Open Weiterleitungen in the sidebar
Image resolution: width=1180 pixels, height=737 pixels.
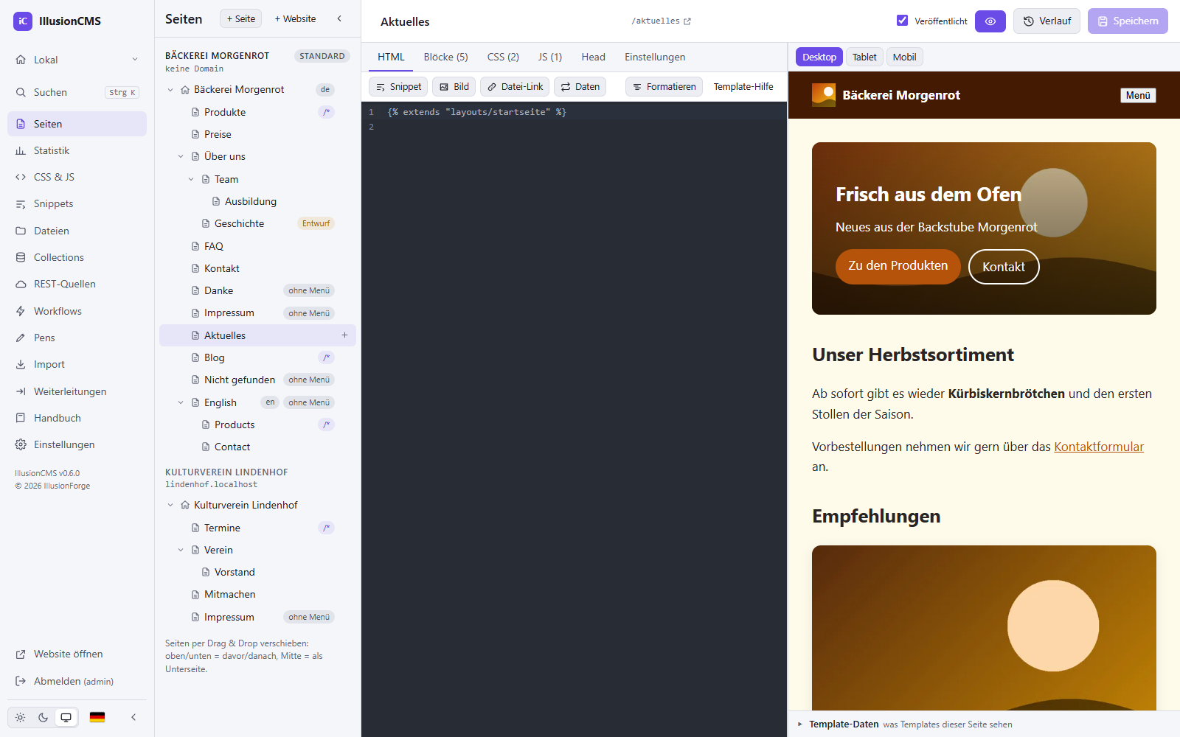point(77,391)
